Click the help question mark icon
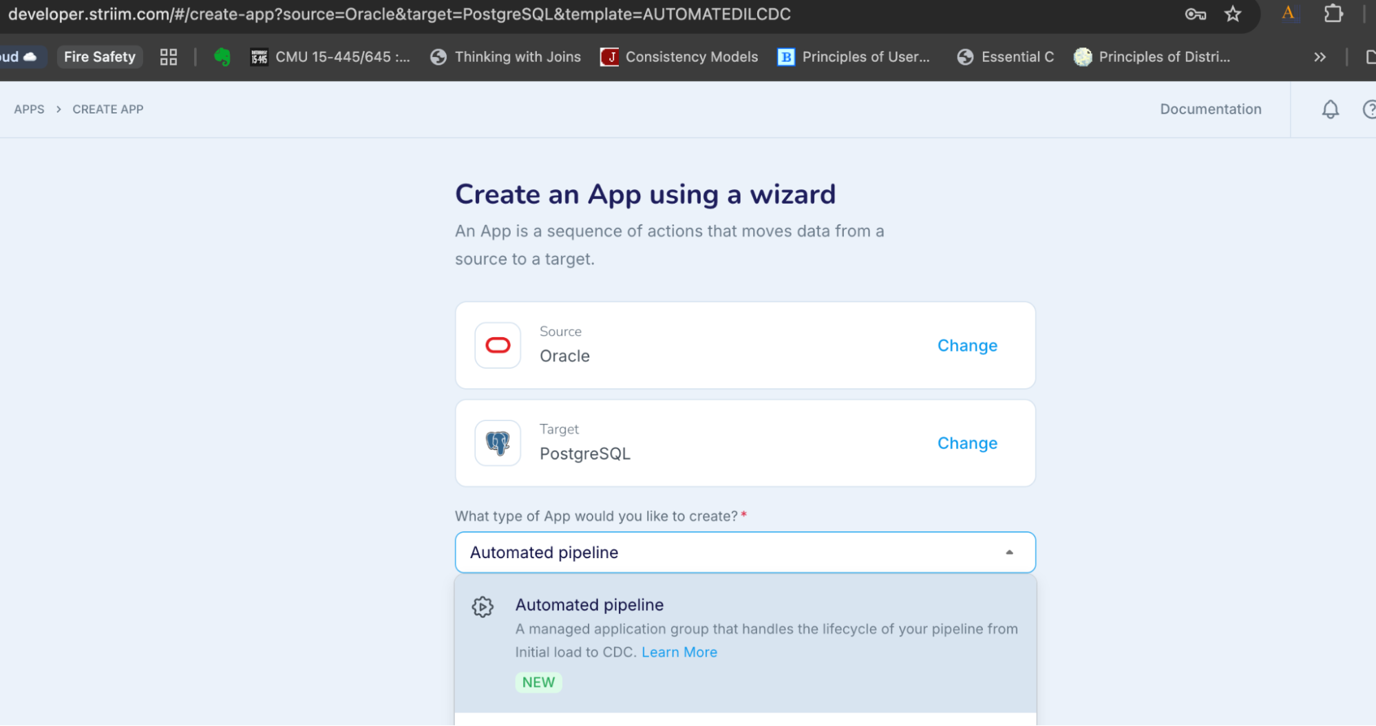Screen dimensions: 1376x726 click(1370, 109)
